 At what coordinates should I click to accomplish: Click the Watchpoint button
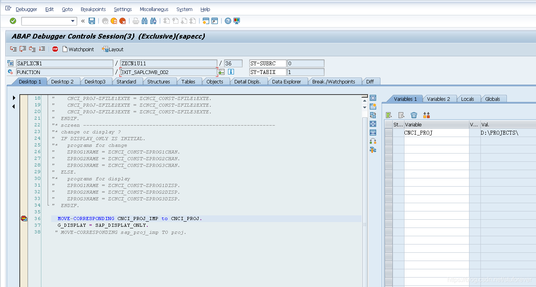[x=78, y=49]
